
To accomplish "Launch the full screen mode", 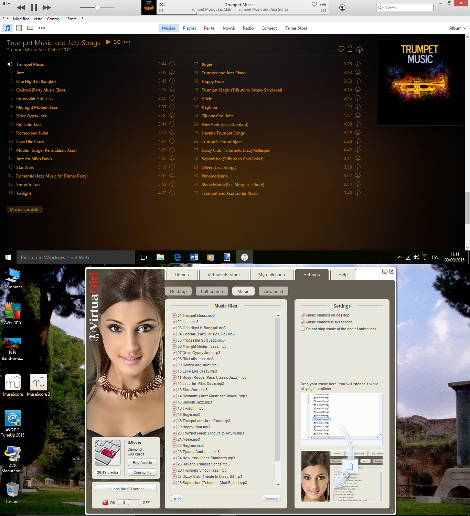I will tap(126, 488).
